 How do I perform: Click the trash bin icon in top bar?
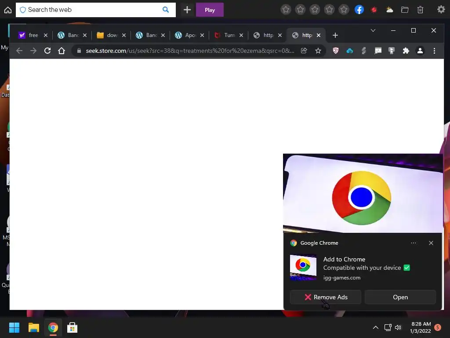[420, 10]
